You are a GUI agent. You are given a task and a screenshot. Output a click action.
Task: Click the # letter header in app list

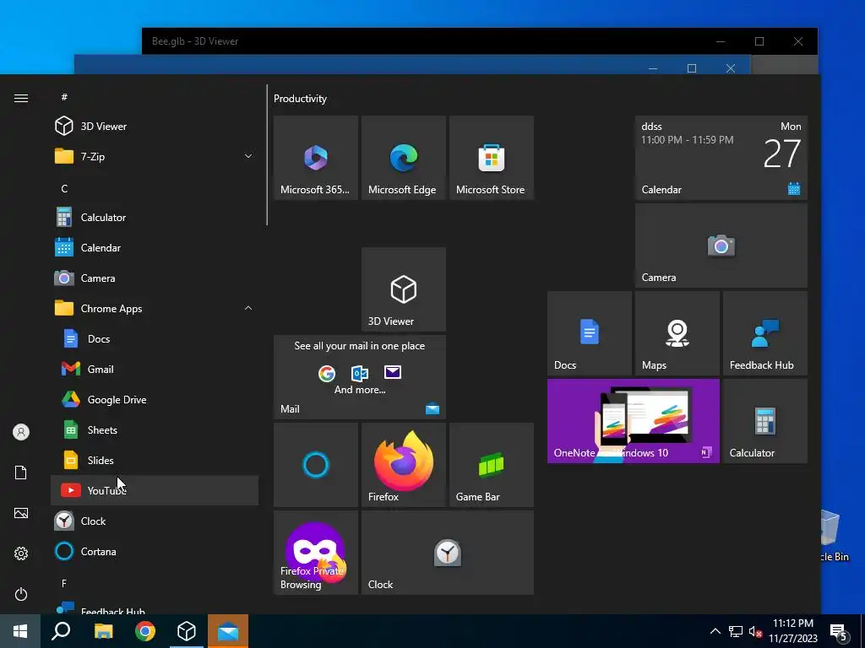tap(64, 97)
